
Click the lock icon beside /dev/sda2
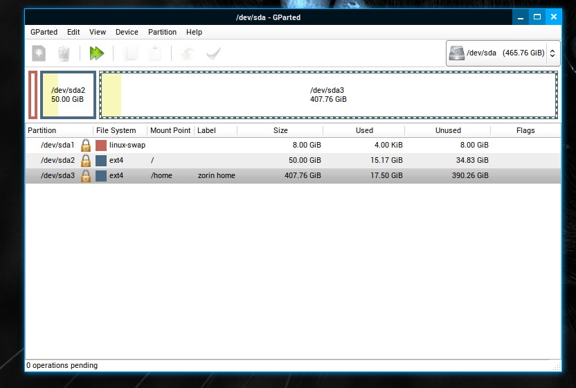click(x=86, y=160)
